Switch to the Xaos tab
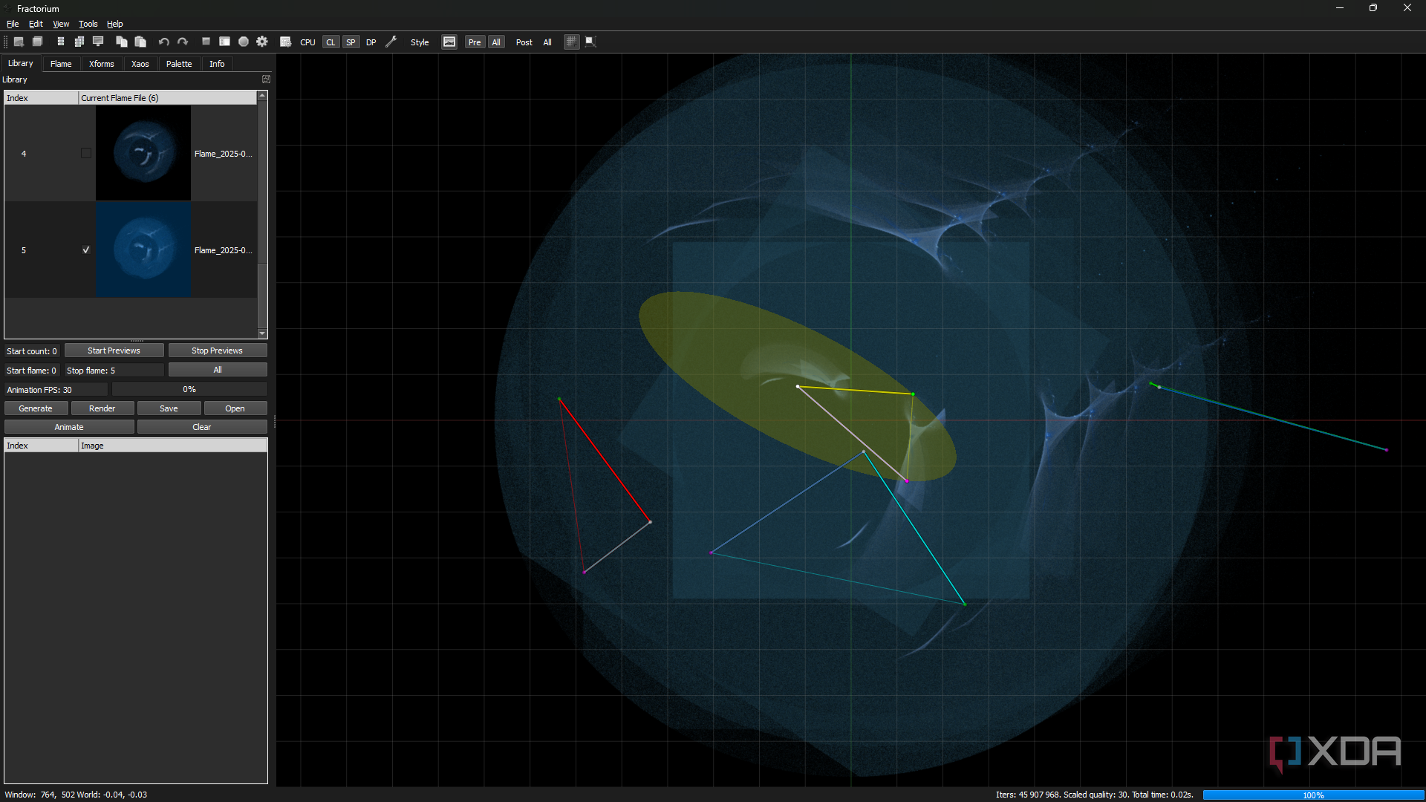This screenshot has height=802, width=1426. coord(140,64)
